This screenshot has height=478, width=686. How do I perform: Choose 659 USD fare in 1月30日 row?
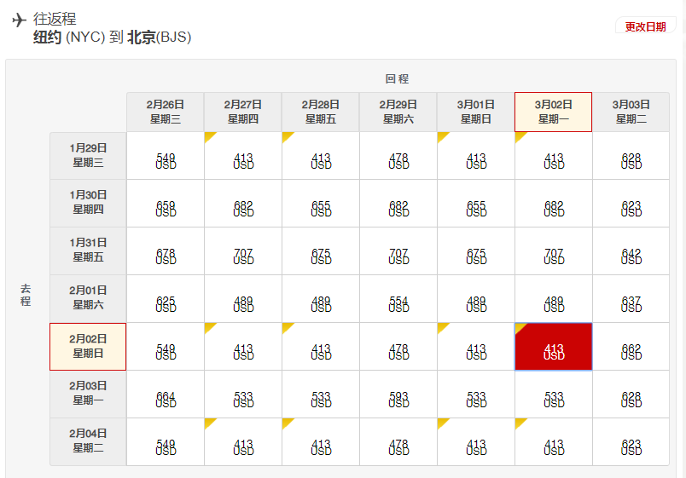click(x=166, y=203)
